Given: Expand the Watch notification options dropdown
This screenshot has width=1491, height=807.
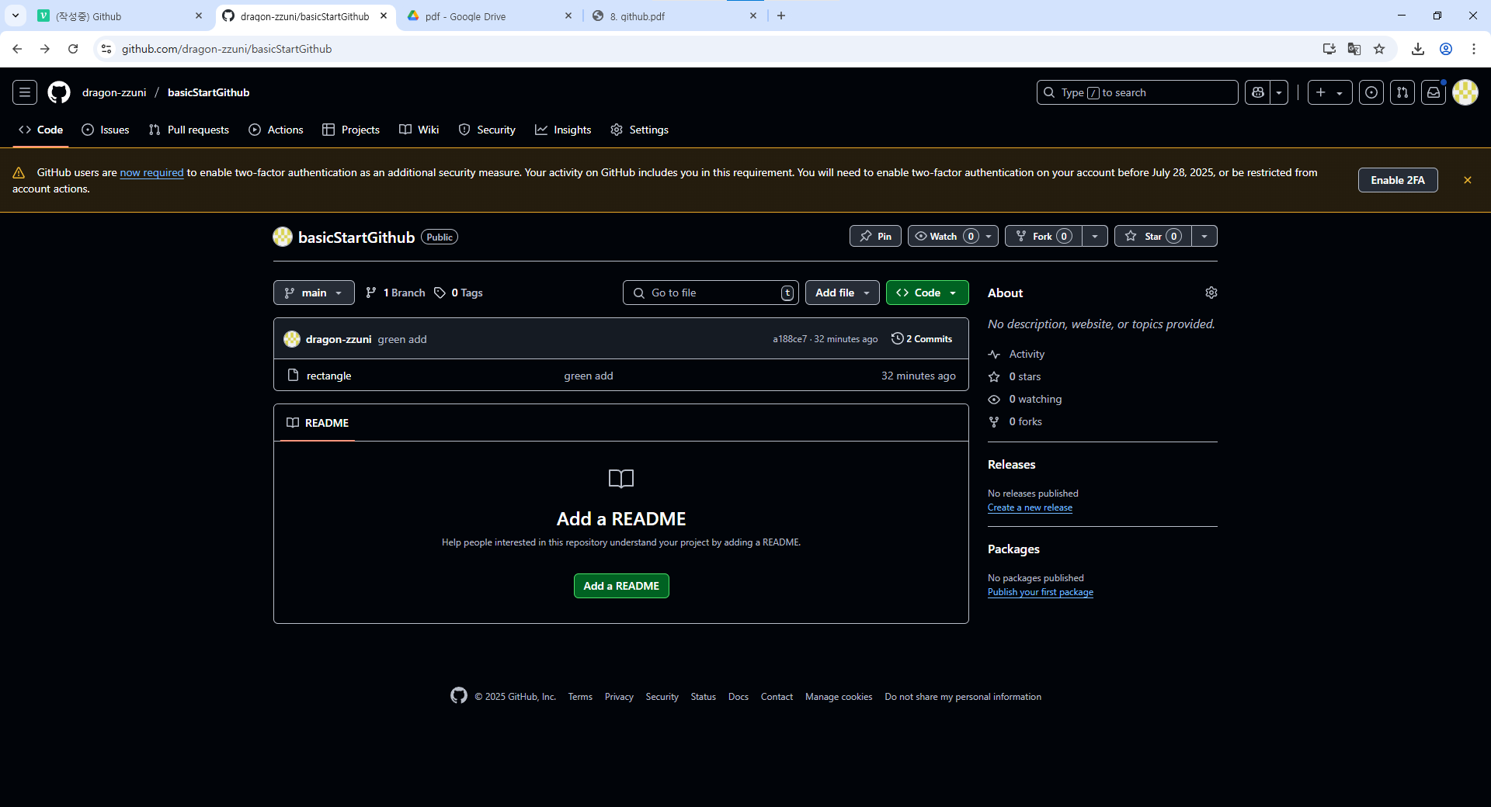Looking at the screenshot, I should [x=989, y=236].
